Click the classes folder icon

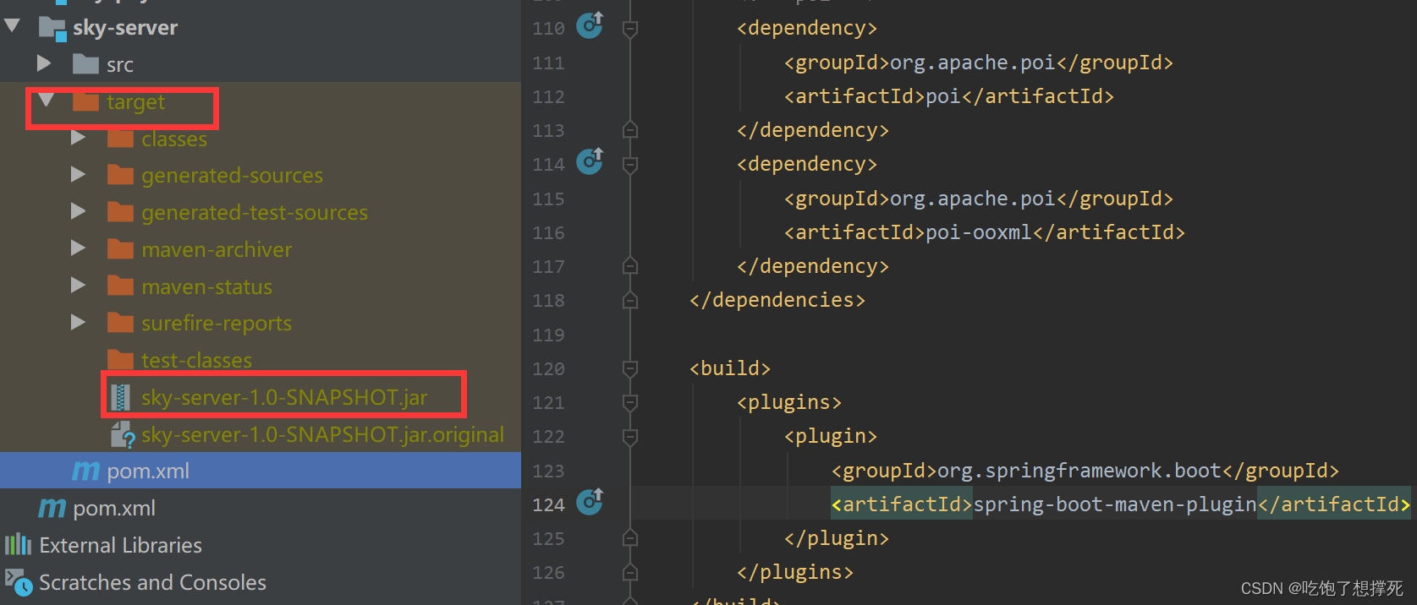tap(121, 139)
